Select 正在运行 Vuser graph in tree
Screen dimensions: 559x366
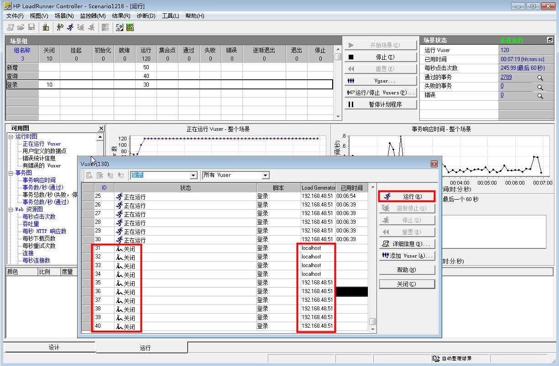pyautogui.click(x=42, y=144)
